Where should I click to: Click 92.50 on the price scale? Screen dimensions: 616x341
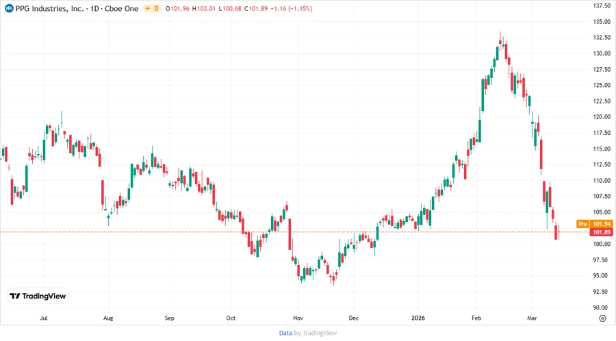(x=602, y=292)
